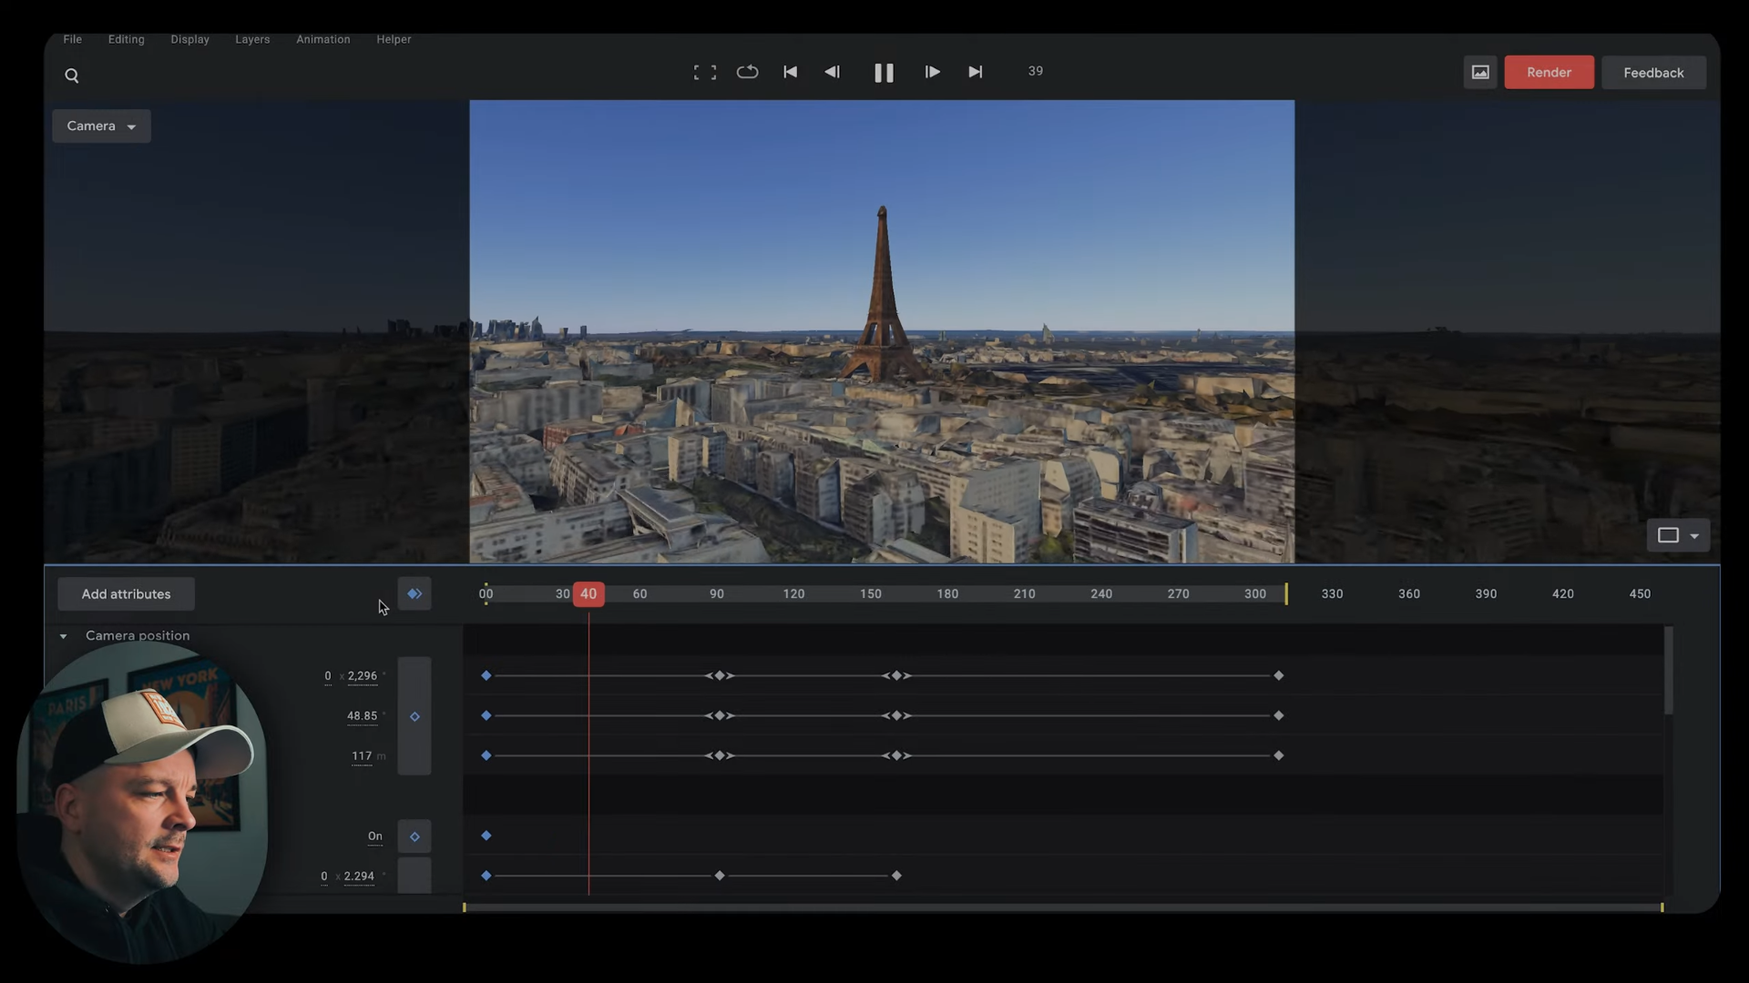Jump to first frame button
This screenshot has height=983, width=1749.
tap(790, 72)
